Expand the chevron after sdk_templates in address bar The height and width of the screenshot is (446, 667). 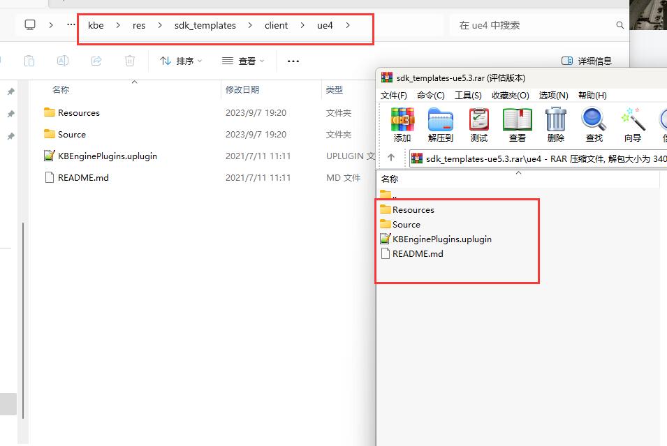click(x=250, y=26)
